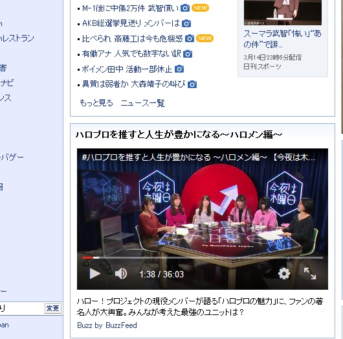Viewport: 343px width, 339px height.
Task: Open video settings gear
Action: [x=284, y=274]
